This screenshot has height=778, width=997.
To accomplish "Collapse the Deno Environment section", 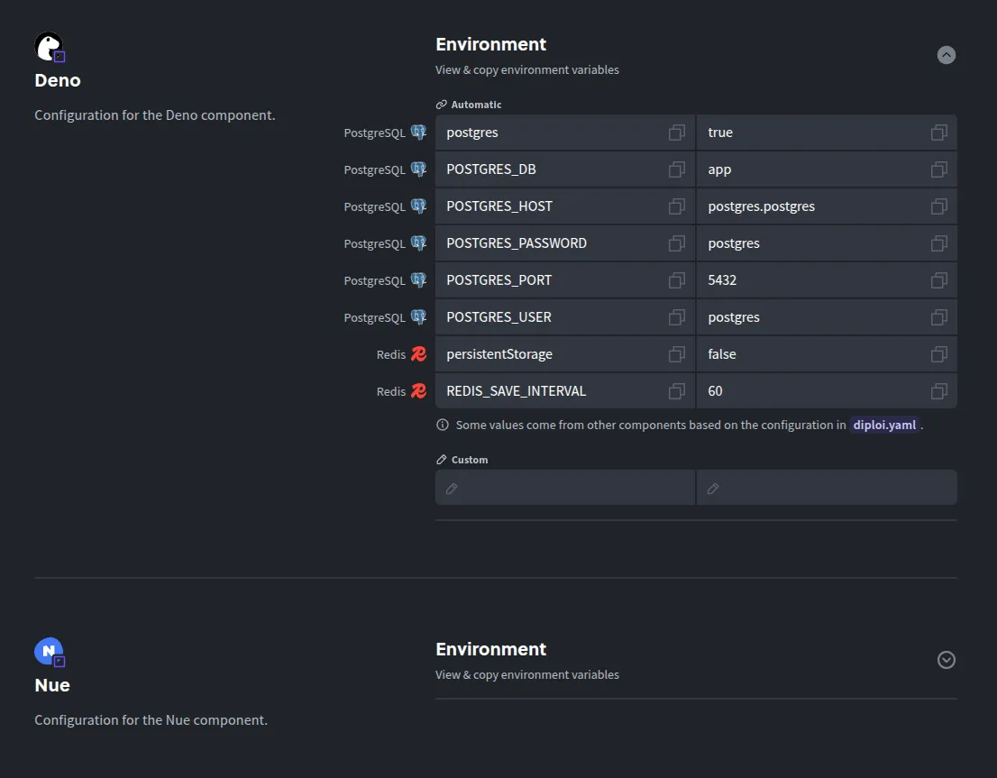I will click(x=946, y=55).
